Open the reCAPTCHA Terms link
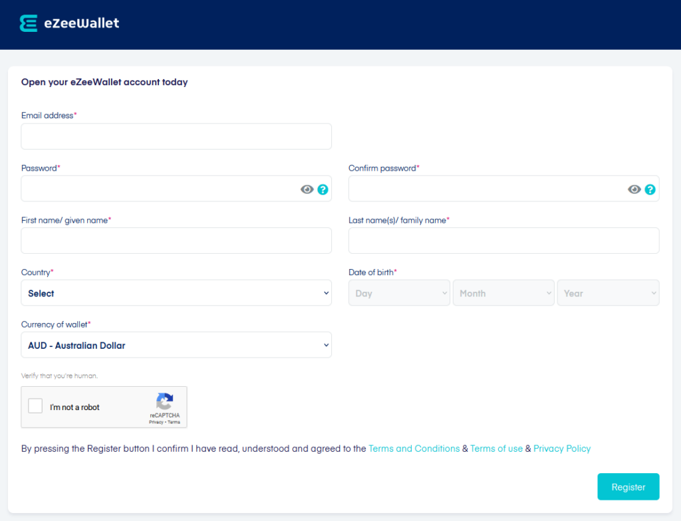Screen dimensions: 681x521 point(174,422)
